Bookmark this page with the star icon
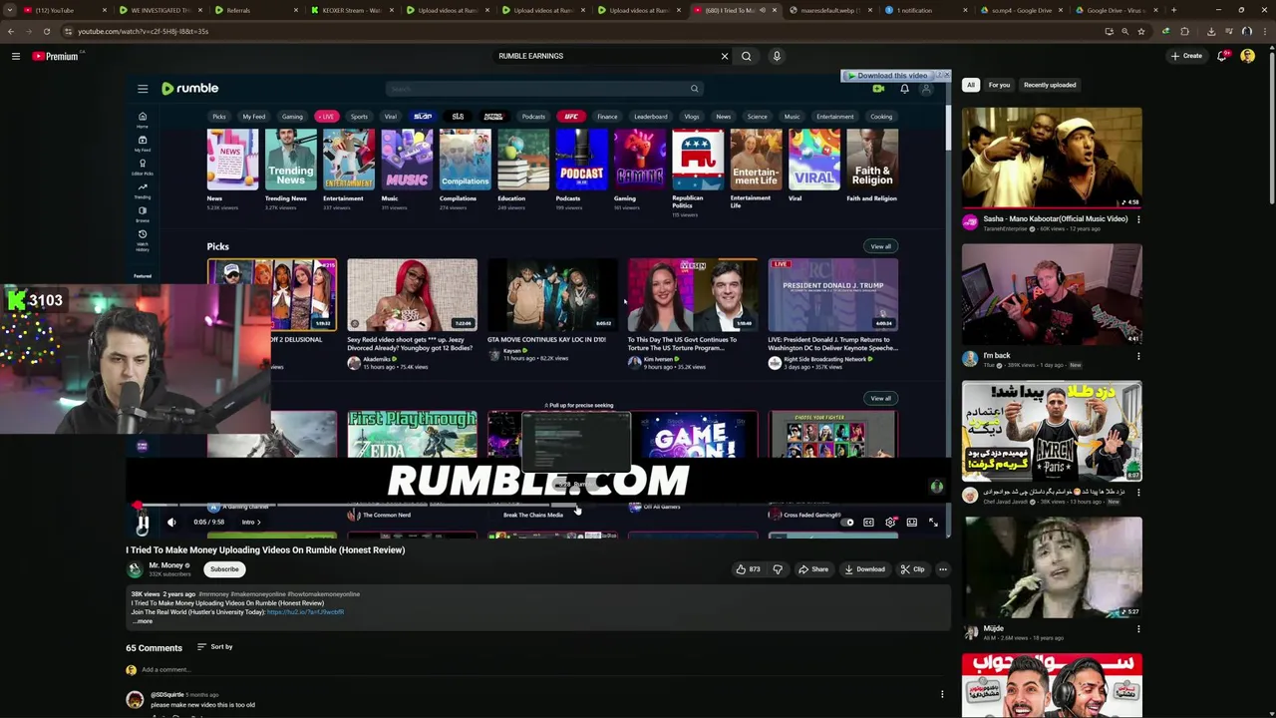This screenshot has width=1276, height=718. 1142,31
